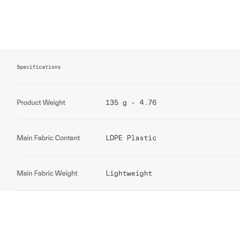The width and height of the screenshot is (240, 240).
Task: Click the word "Plastic" in fabric content
Action: point(141,138)
